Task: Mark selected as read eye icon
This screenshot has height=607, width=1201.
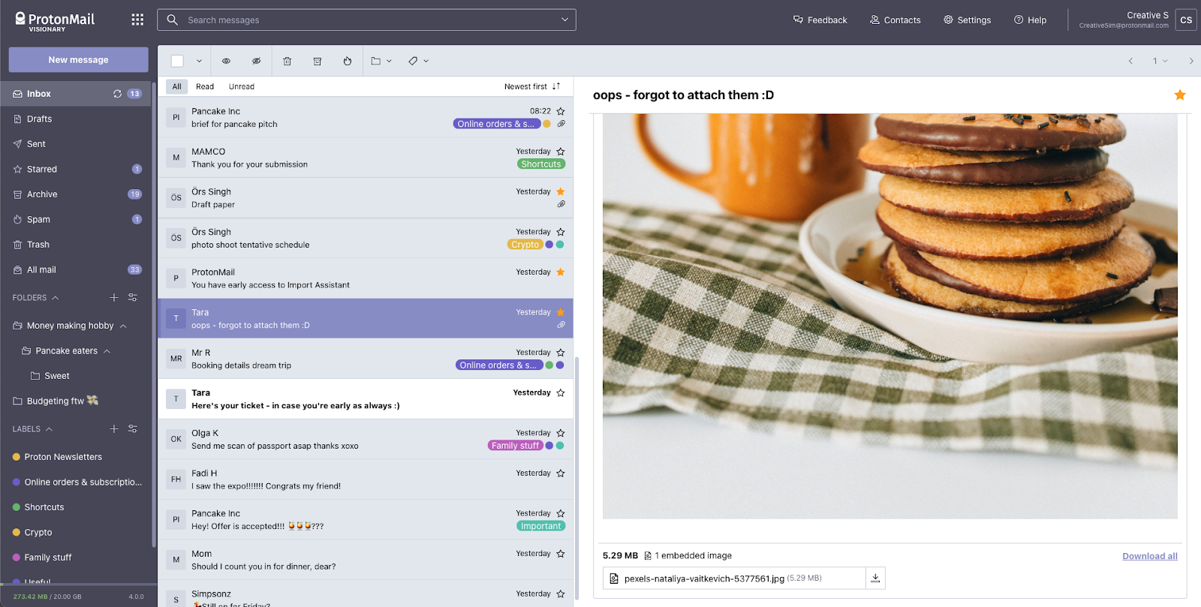Action: (226, 61)
